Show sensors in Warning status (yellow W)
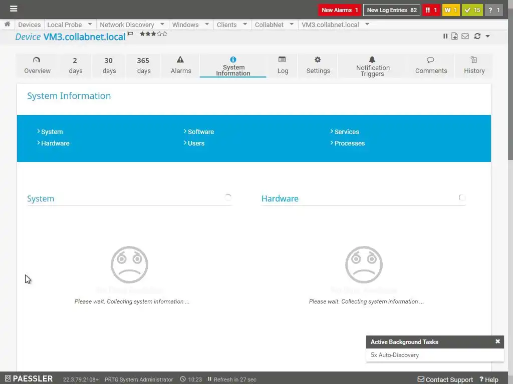513x384 pixels. click(451, 10)
